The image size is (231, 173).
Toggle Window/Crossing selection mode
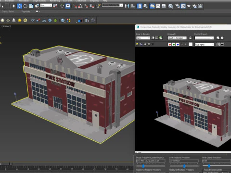coord(13,6)
